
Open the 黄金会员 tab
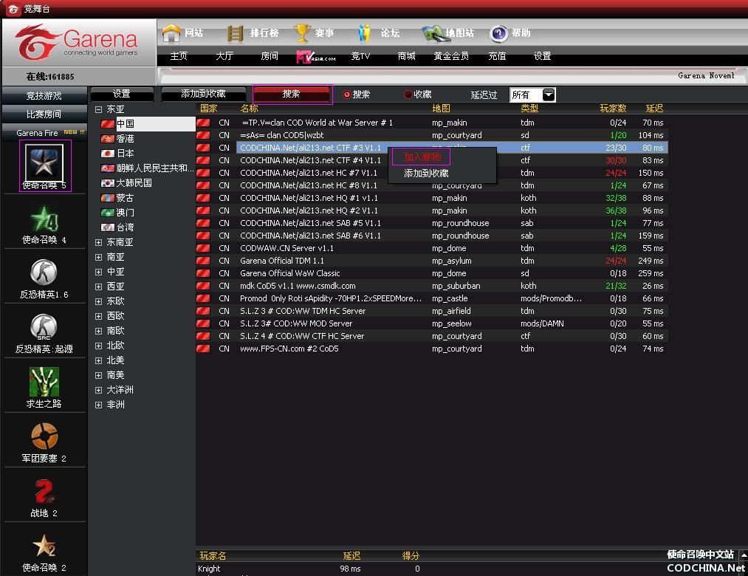451,56
